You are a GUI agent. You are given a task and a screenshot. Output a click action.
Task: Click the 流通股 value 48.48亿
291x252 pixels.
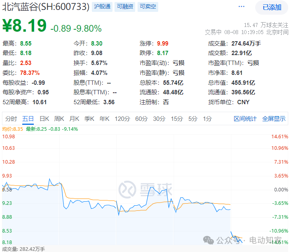click(x=173, y=92)
